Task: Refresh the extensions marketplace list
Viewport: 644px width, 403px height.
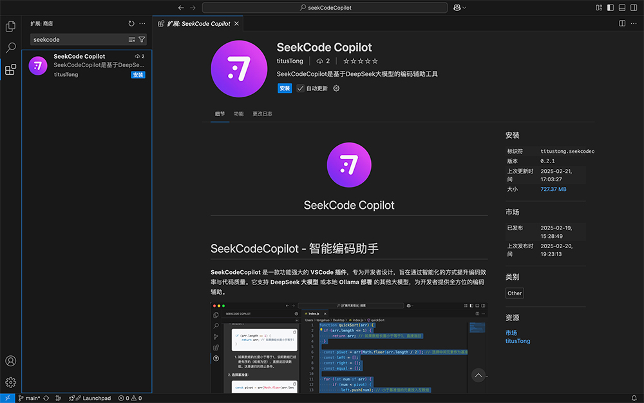Action: point(131,23)
